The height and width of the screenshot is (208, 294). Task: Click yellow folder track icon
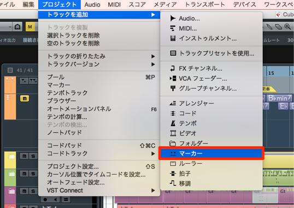click(11, 156)
